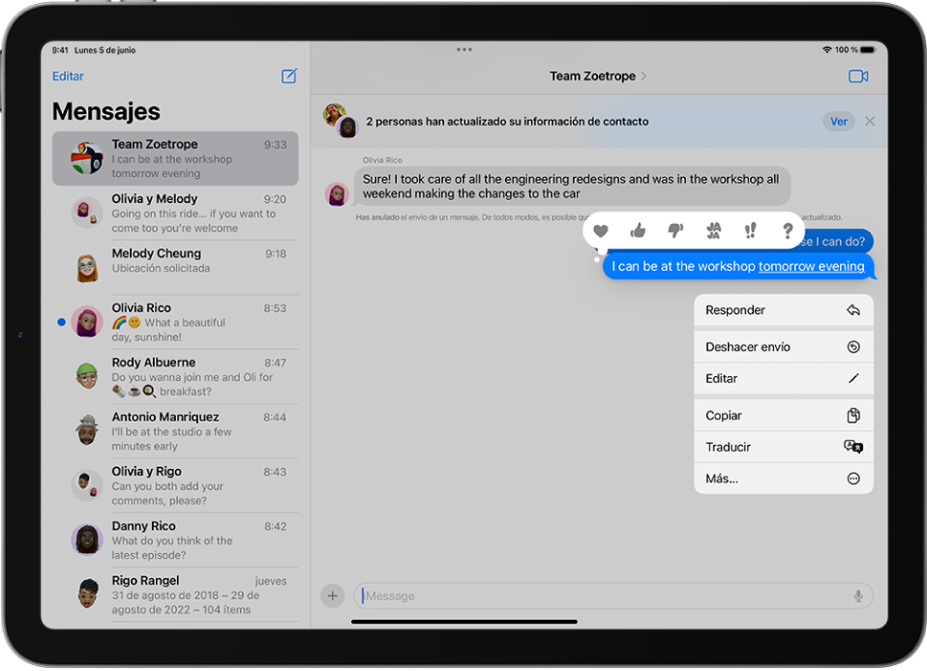The width and height of the screenshot is (927, 671).
Task: Give the thumbs down tapback reaction
Action: [x=675, y=230]
